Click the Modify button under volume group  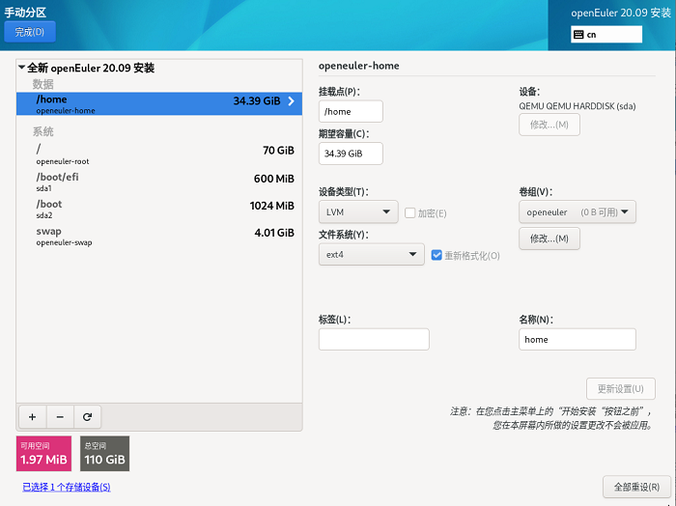[549, 239]
